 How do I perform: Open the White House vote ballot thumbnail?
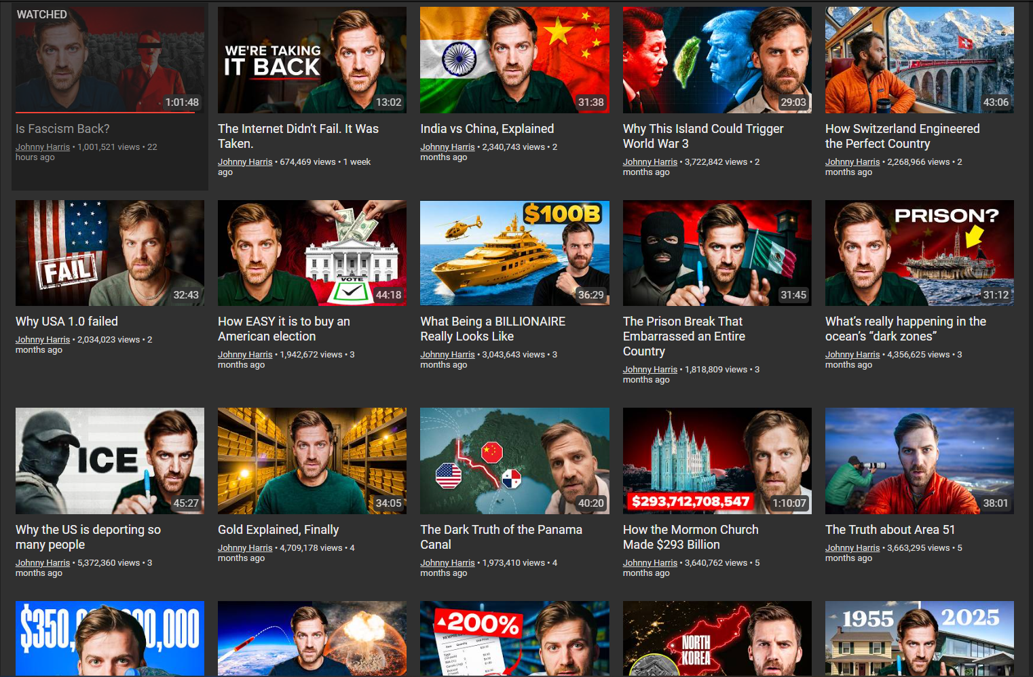click(312, 253)
